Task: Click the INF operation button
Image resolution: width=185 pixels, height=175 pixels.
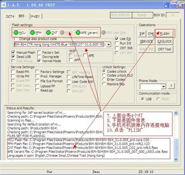Action: [x=142, y=34]
